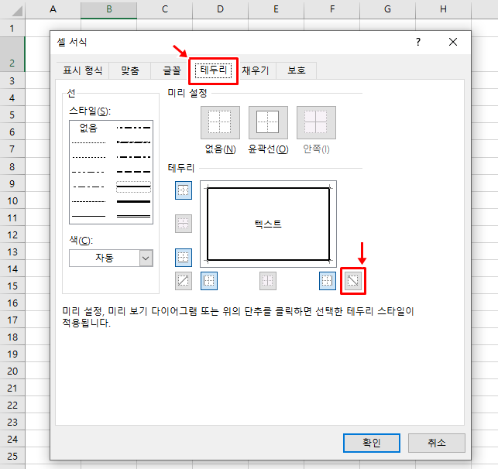The width and height of the screenshot is (498, 469).
Task: Toggle the inside horizontal border button
Action: tap(184, 224)
